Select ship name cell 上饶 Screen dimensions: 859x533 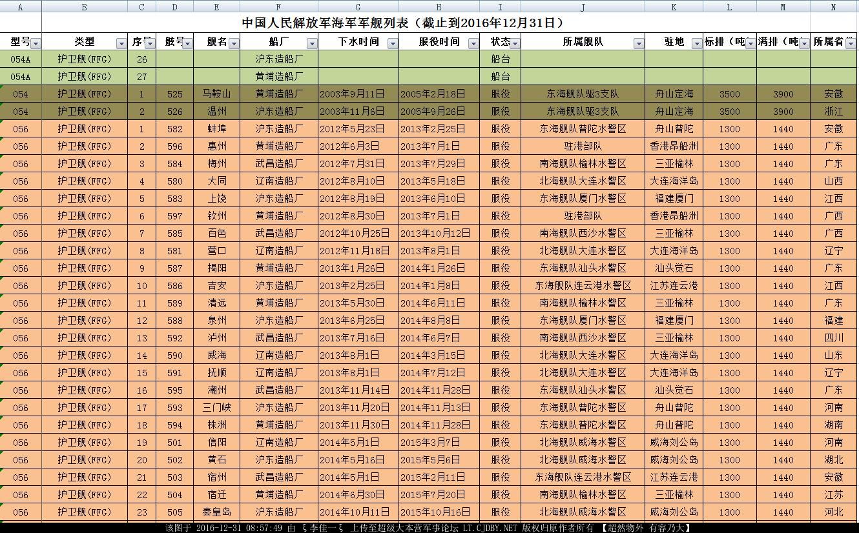[x=217, y=198]
